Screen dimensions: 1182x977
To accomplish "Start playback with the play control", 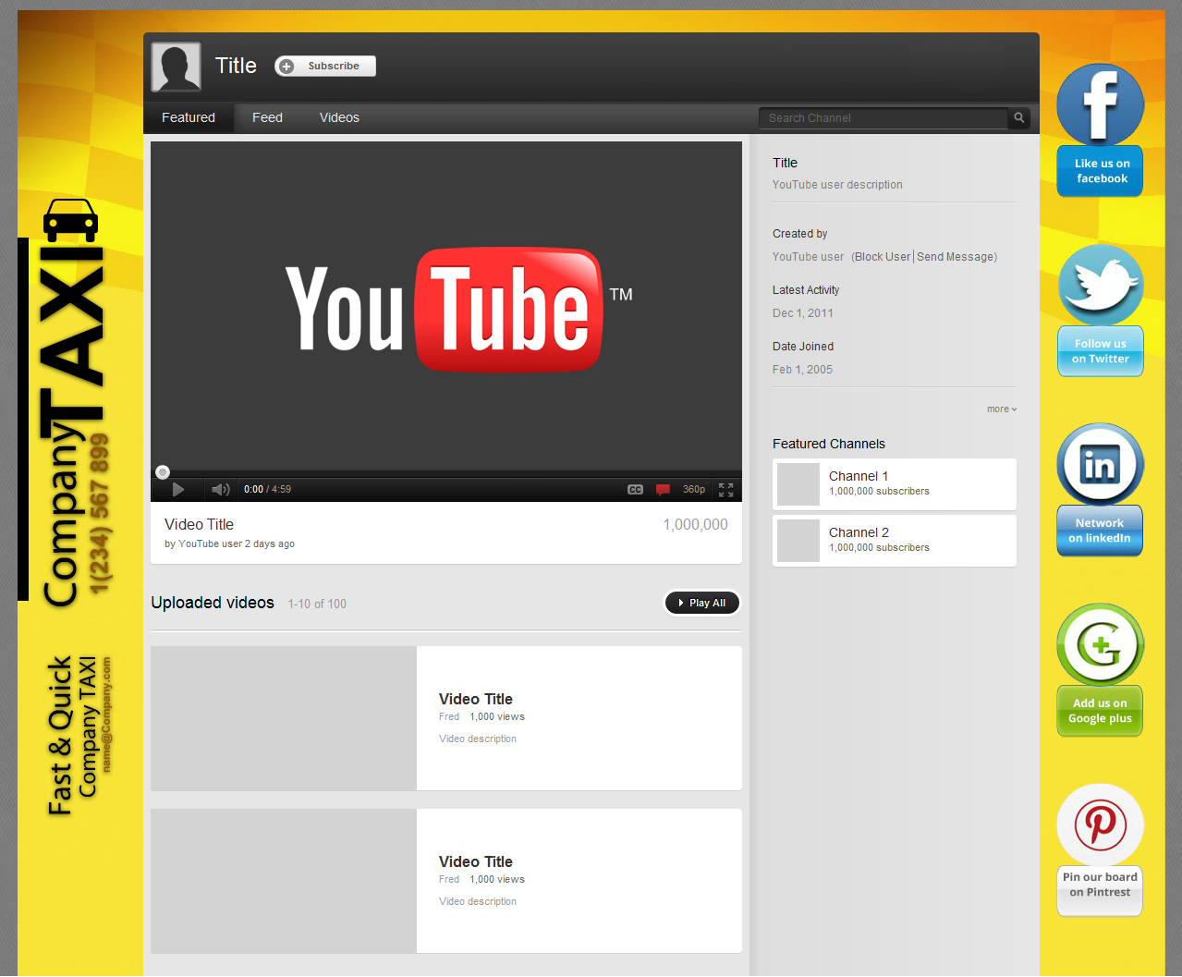I will [x=178, y=489].
